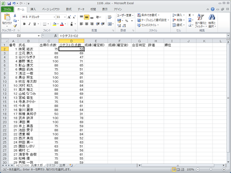Toggle Bold formatting
The image size is (231, 173).
(x=24, y=24)
